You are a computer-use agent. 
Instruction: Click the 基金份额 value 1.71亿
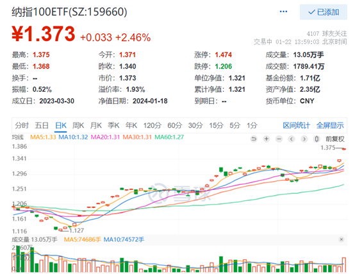(310, 78)
